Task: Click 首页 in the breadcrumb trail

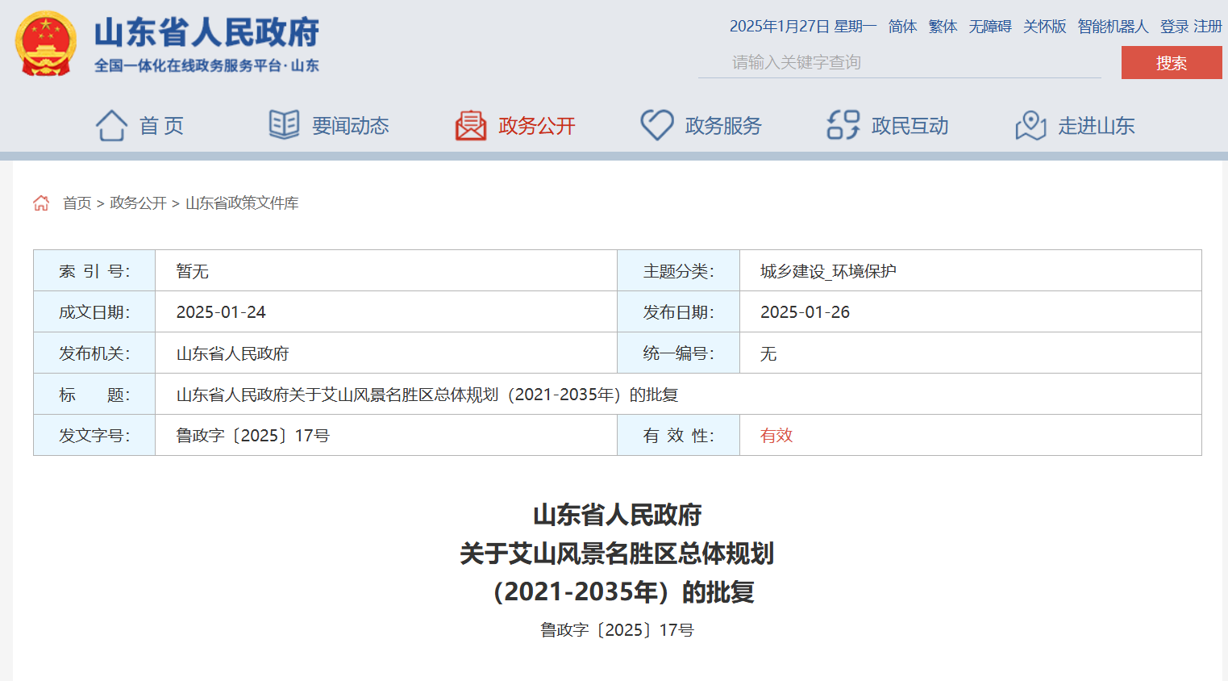Action: click(x=77, y=203)
